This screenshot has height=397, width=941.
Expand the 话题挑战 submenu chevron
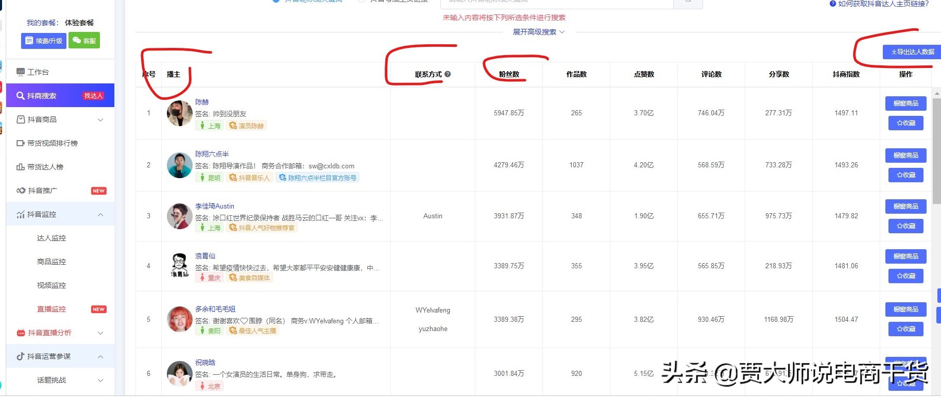[x=100, y=380]
